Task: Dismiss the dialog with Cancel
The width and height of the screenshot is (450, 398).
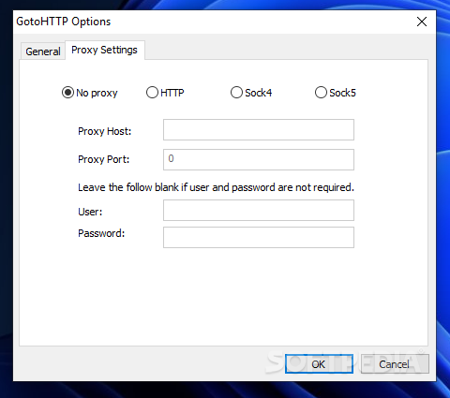Action: tap(395, 364)
